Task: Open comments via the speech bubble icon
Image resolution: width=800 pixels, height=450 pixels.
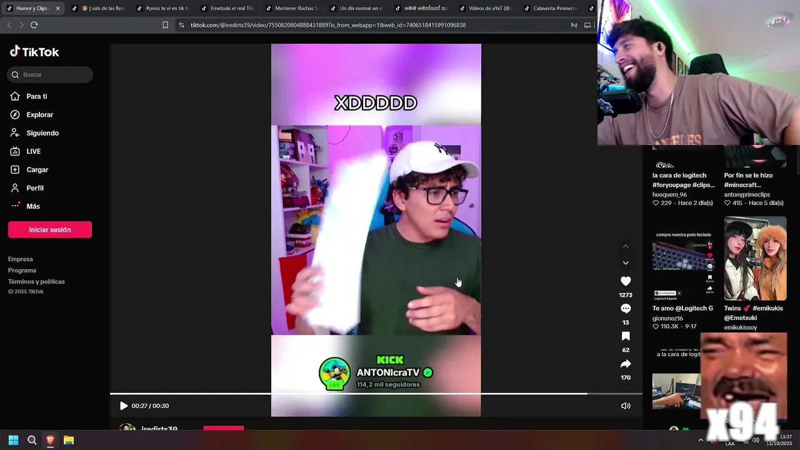Action: point(626,309)
